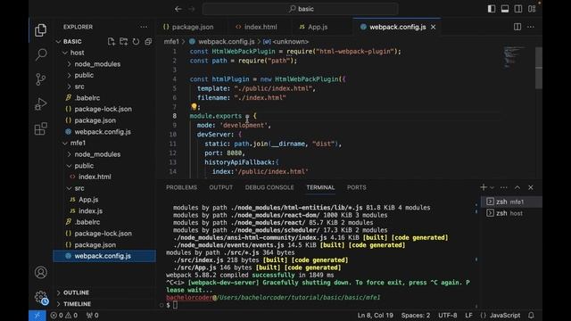Viewport: 571px width, 321px height.
Task: Close the terminal panel
Action: coord(531,187)
